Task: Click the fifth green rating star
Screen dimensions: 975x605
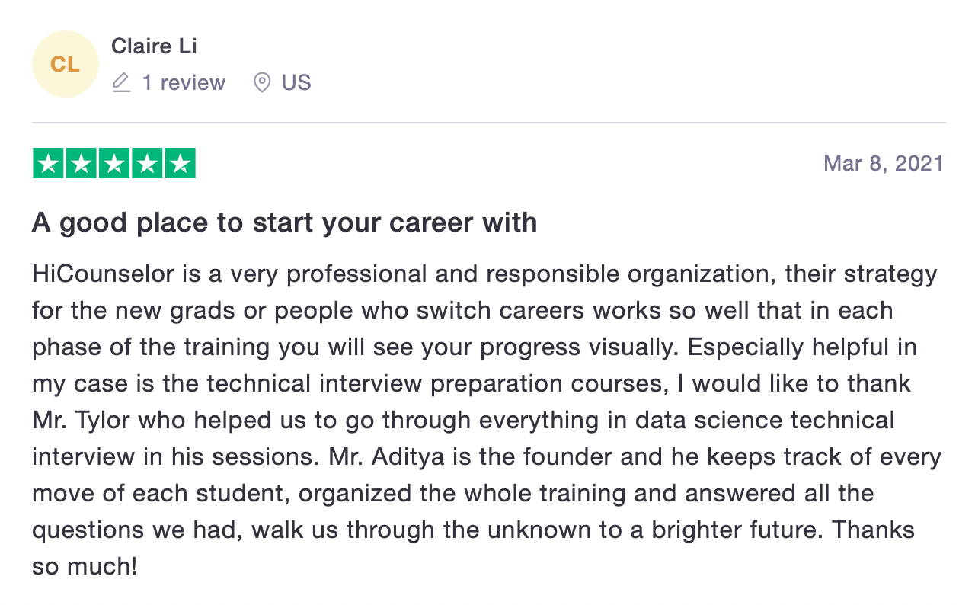Action: (180, 164)
